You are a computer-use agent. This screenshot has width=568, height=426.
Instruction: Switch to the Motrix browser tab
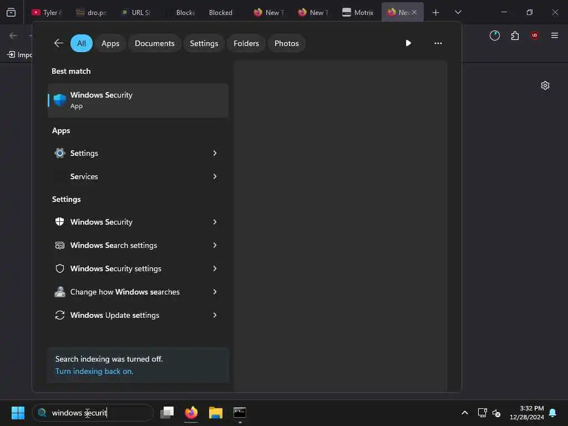click(358, 12)
